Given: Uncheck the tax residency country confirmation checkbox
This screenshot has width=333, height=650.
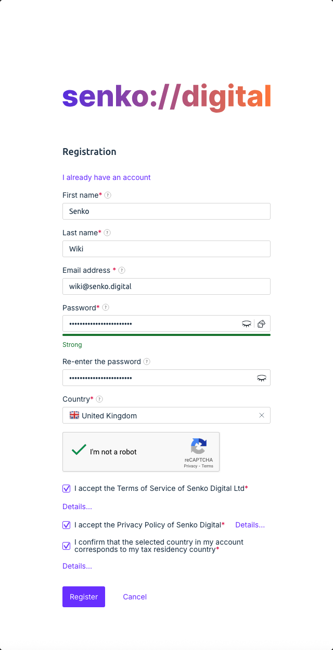Looking at the screenshot, I should click(67, 546).
